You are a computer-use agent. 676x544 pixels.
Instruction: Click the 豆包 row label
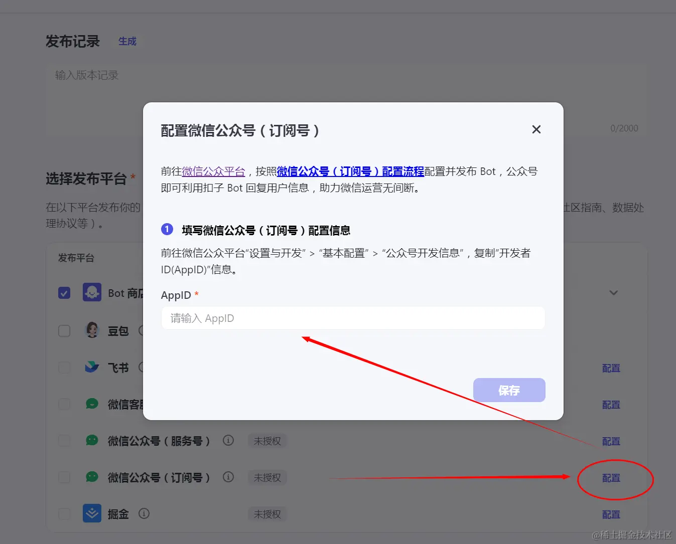(118, 331)
